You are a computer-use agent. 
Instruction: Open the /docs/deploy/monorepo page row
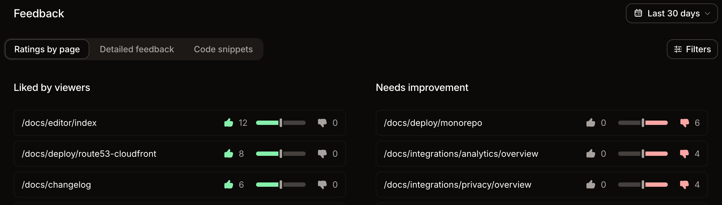click(x=542, y=123)
